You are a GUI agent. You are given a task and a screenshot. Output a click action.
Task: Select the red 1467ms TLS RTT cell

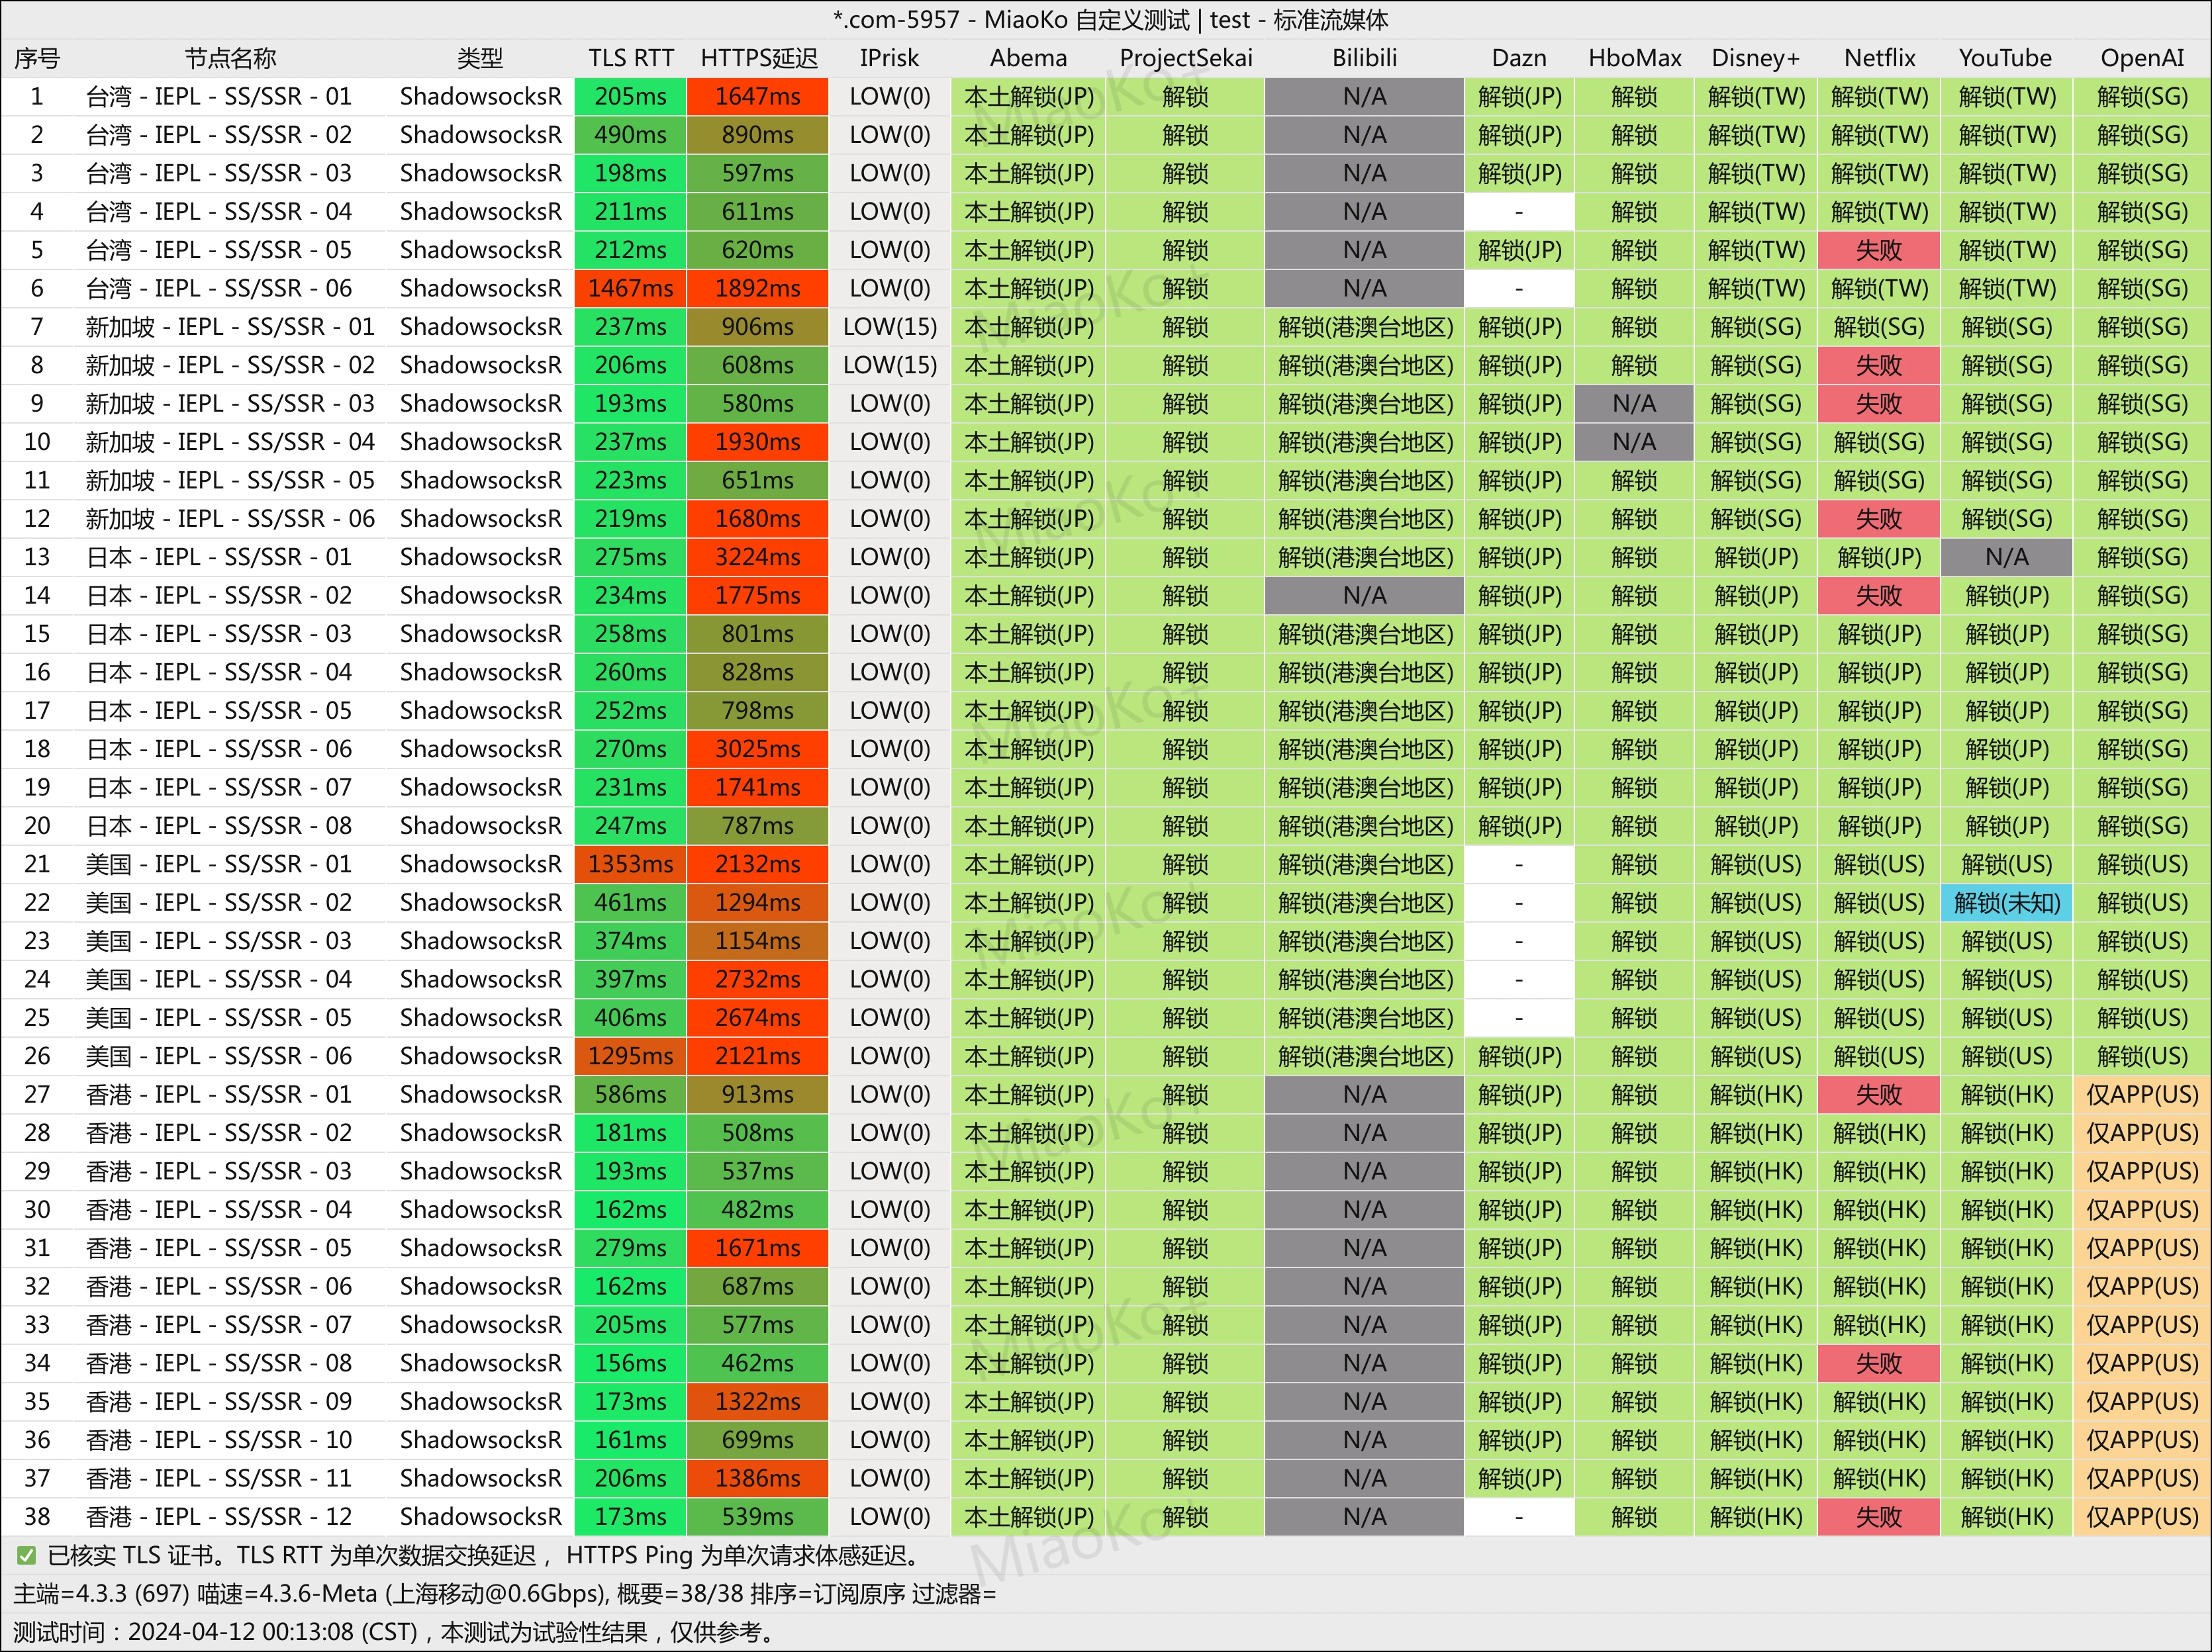coord(630,289)
